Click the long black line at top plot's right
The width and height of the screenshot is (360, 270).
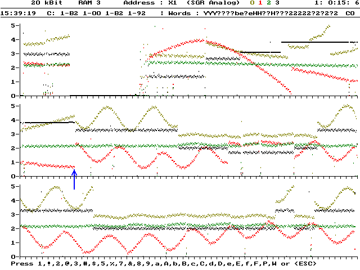pyautogui.click(x=318, y=42)
